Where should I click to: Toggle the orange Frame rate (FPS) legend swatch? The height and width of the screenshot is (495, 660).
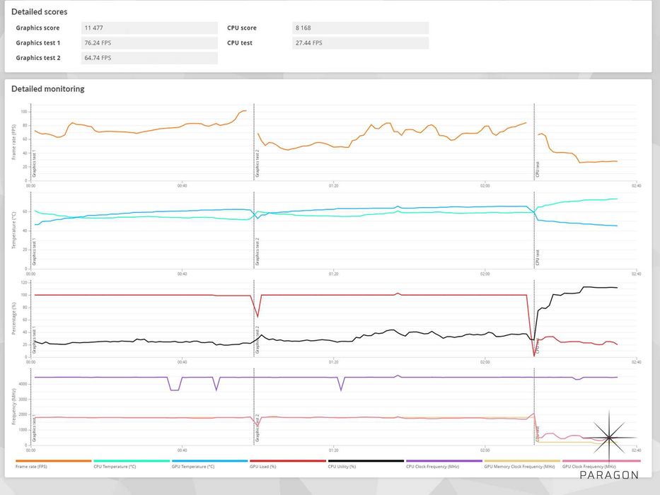point(54,461)
